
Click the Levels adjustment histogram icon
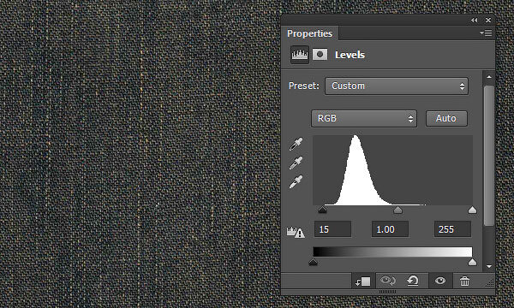(300, 55)
